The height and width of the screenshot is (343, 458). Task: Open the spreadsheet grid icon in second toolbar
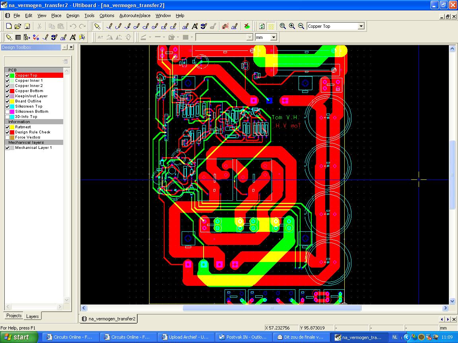coord(18,37)
